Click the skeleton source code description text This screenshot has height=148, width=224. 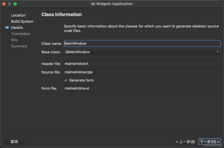pos(141,28)
